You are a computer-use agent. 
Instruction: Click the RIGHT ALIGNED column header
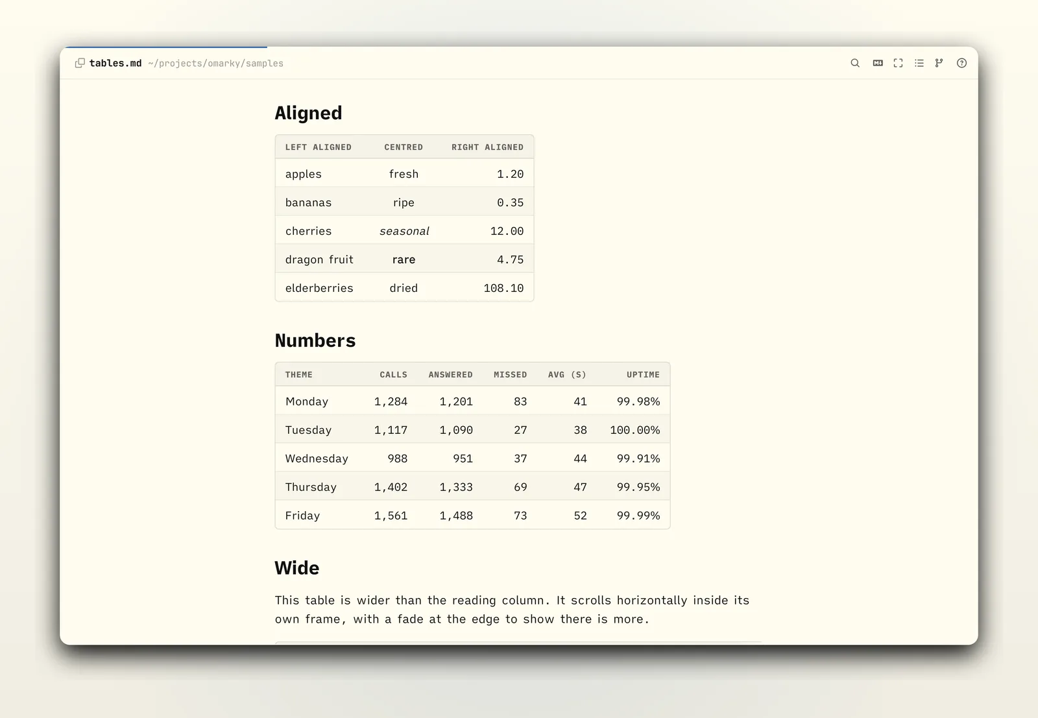[487, 147]
